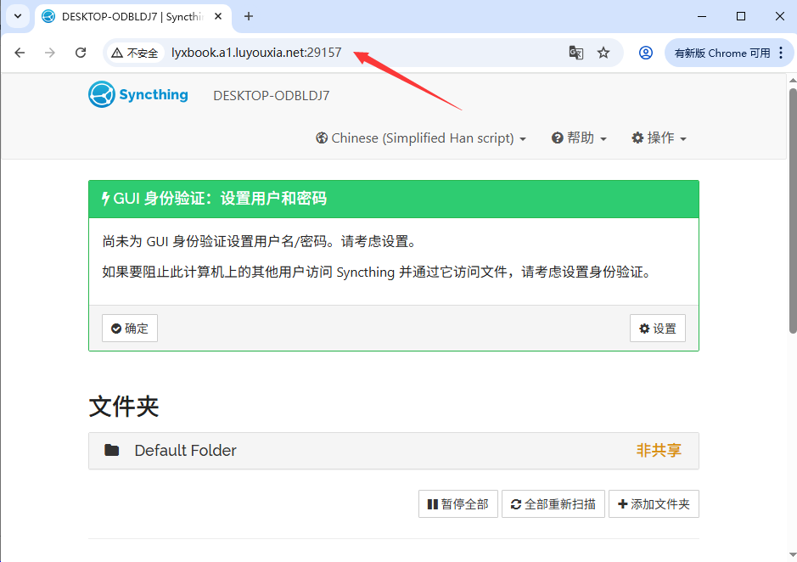This screenshot has height=562, width=797.
Task: Click the 全部重新扫描 rescan all button
Action: 553,504
